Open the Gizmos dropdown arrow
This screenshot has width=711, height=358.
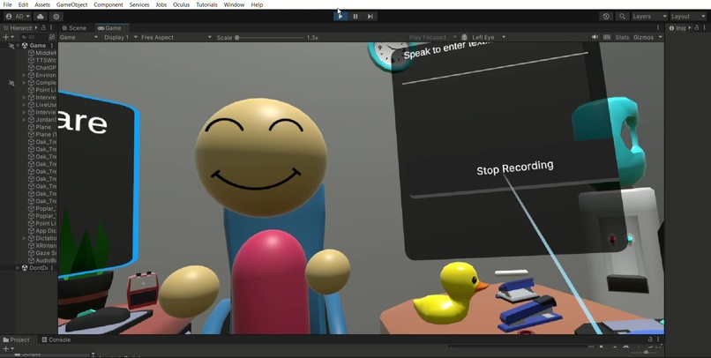[660, 37]
